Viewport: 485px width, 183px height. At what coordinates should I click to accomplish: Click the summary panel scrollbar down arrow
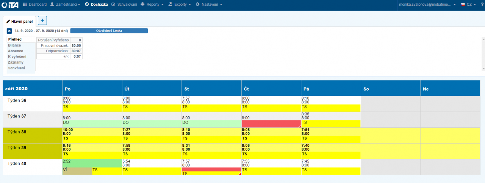[x=483, y=69]
